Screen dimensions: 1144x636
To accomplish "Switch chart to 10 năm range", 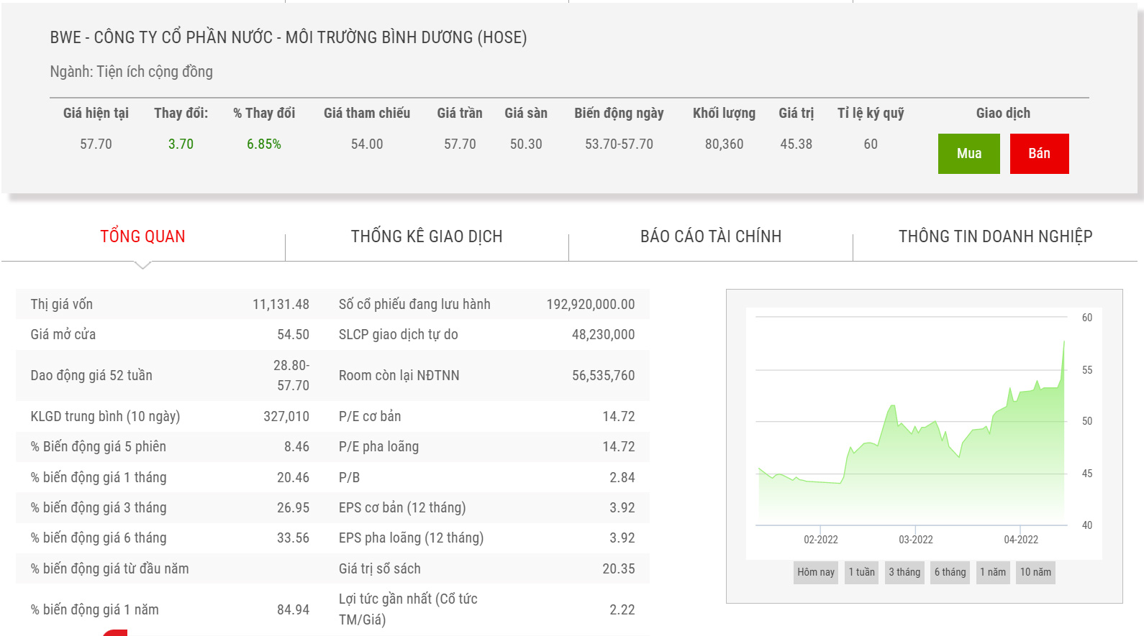I will (x=1035, y=572).
